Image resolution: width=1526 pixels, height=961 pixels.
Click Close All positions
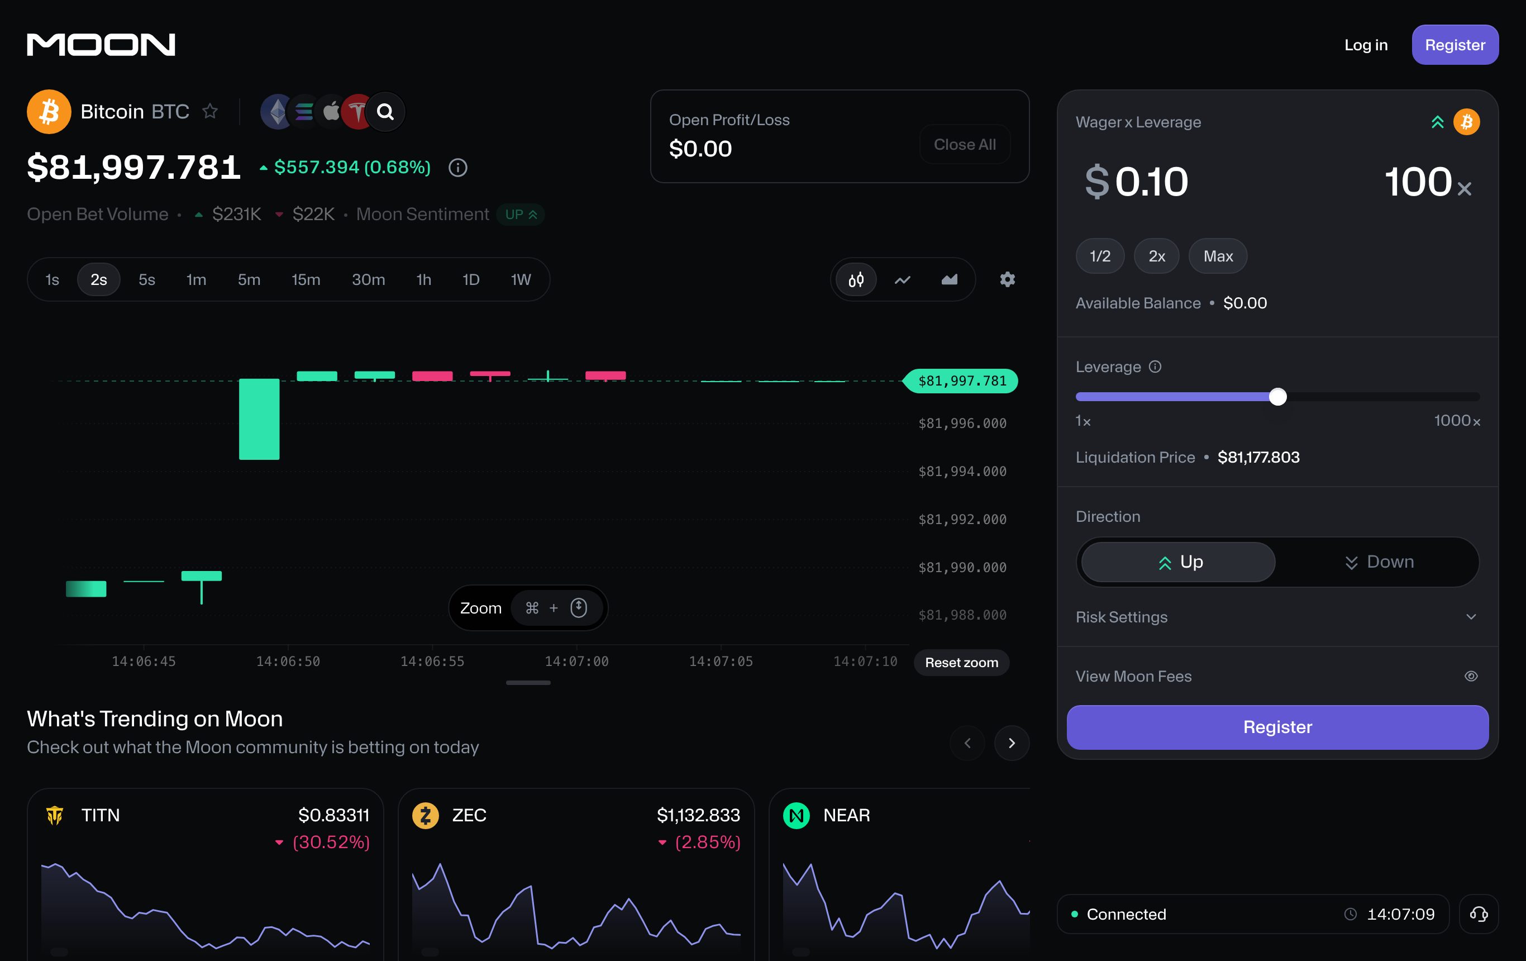coord(965,145)
